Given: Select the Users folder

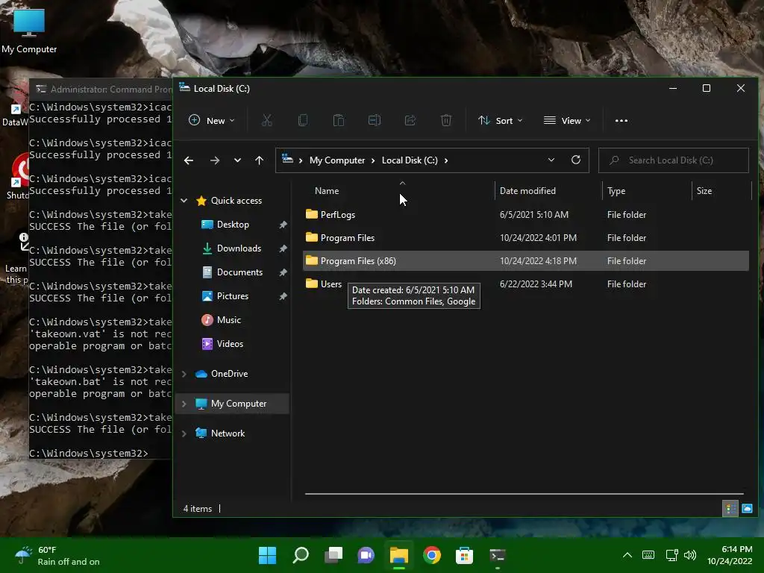Looking at the screenshot, I should 526,284.
